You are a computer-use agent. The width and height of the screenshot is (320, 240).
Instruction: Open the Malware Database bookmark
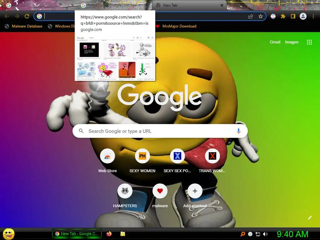(x=24, y=26)
